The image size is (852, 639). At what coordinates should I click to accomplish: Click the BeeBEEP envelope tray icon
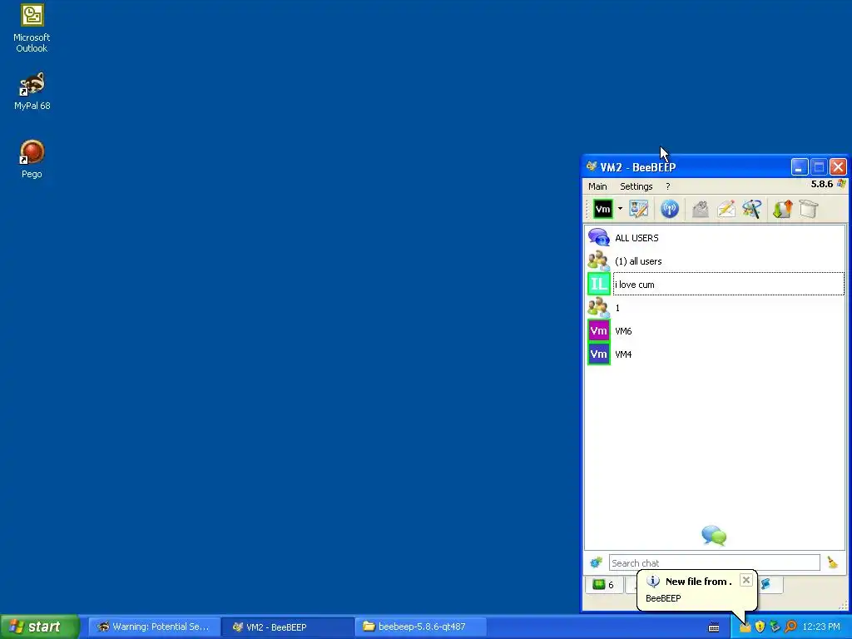click(x=745, y=627)
